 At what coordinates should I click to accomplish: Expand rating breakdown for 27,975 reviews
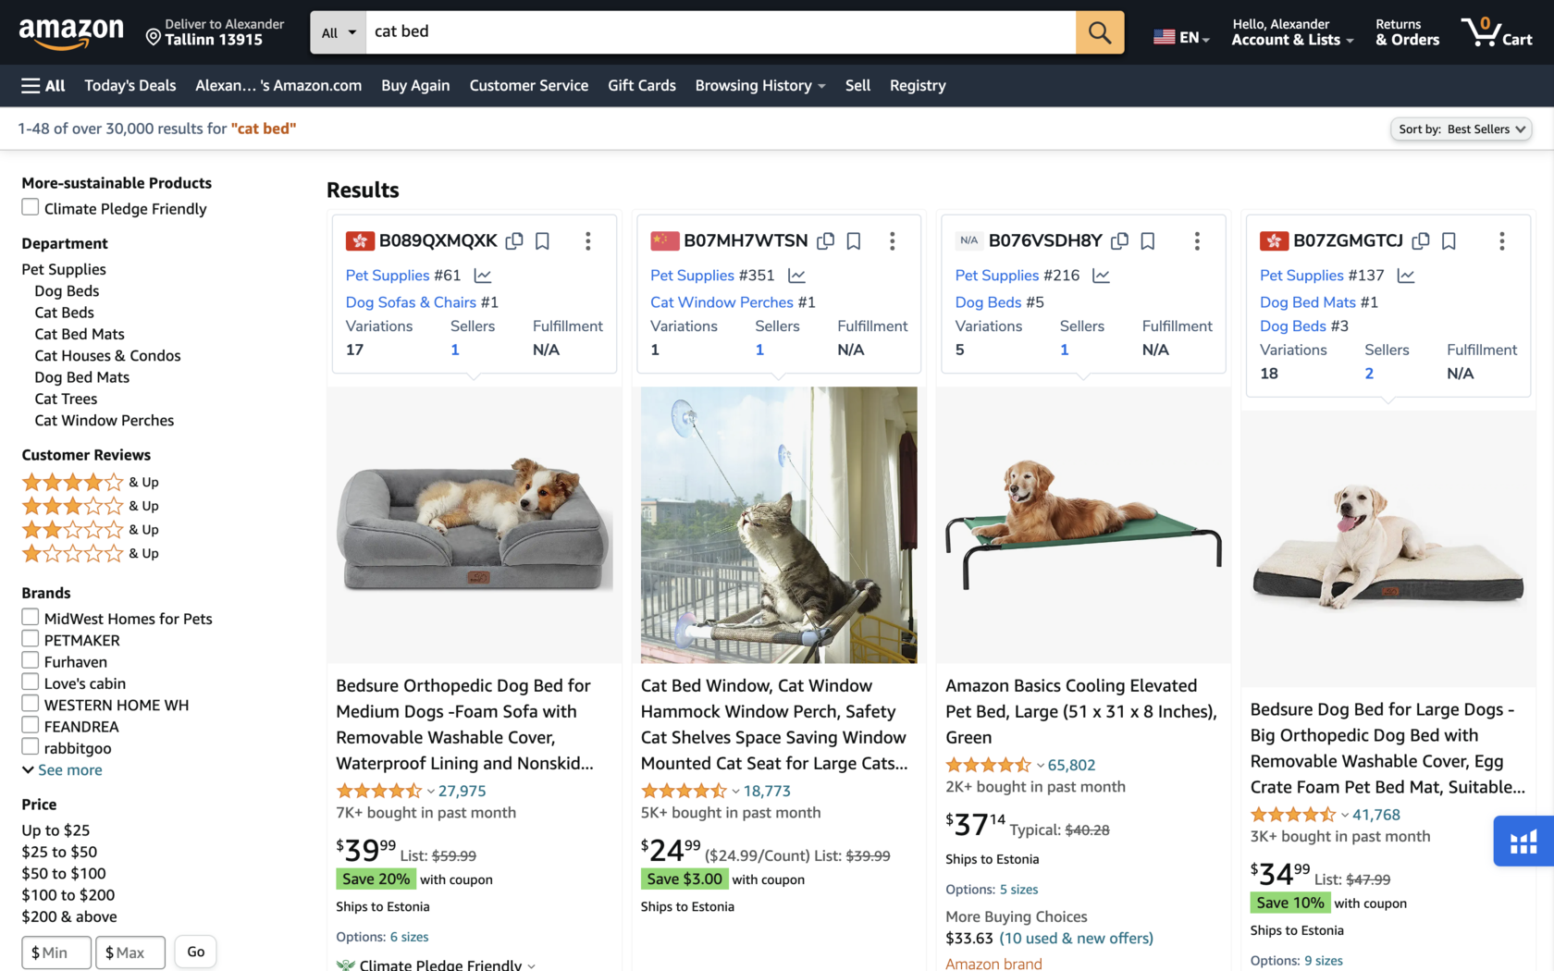click(x=431, y=792)
